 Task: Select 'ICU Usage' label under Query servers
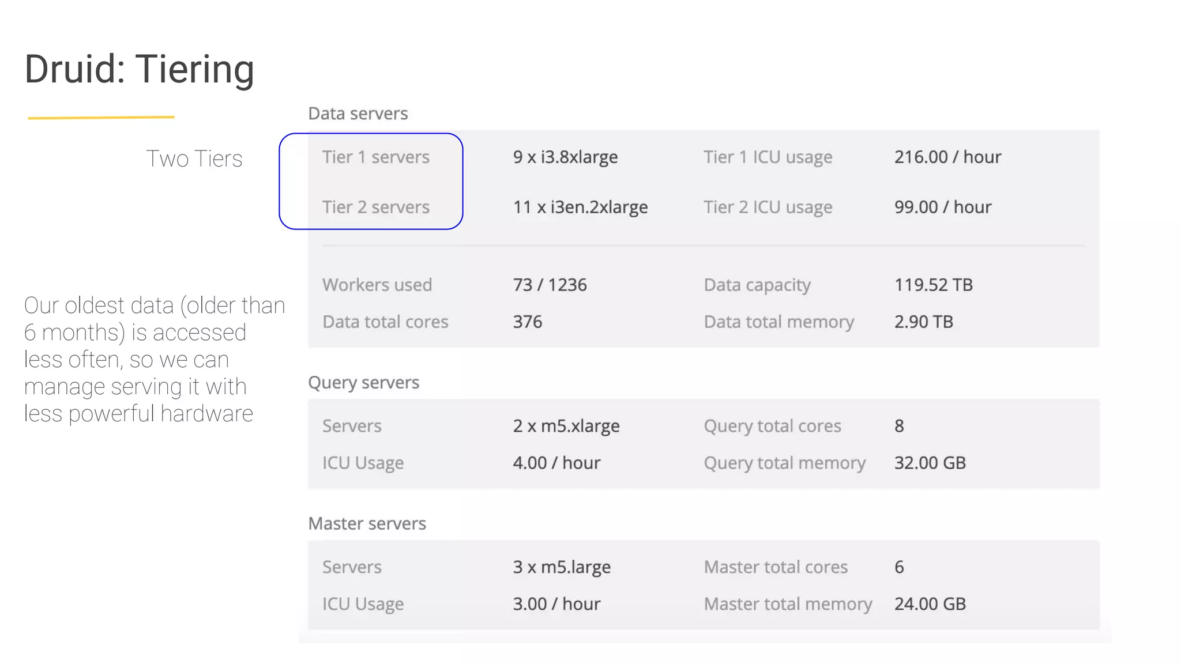[x=363, y=463]
